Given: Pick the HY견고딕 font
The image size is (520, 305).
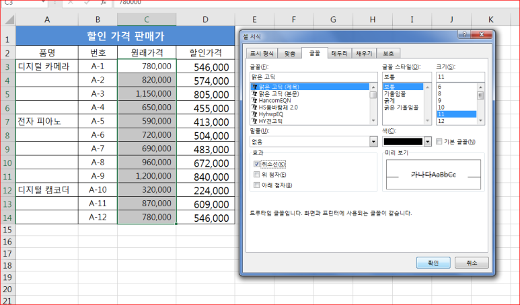Looking at the screenshot, I should point(310,121).
